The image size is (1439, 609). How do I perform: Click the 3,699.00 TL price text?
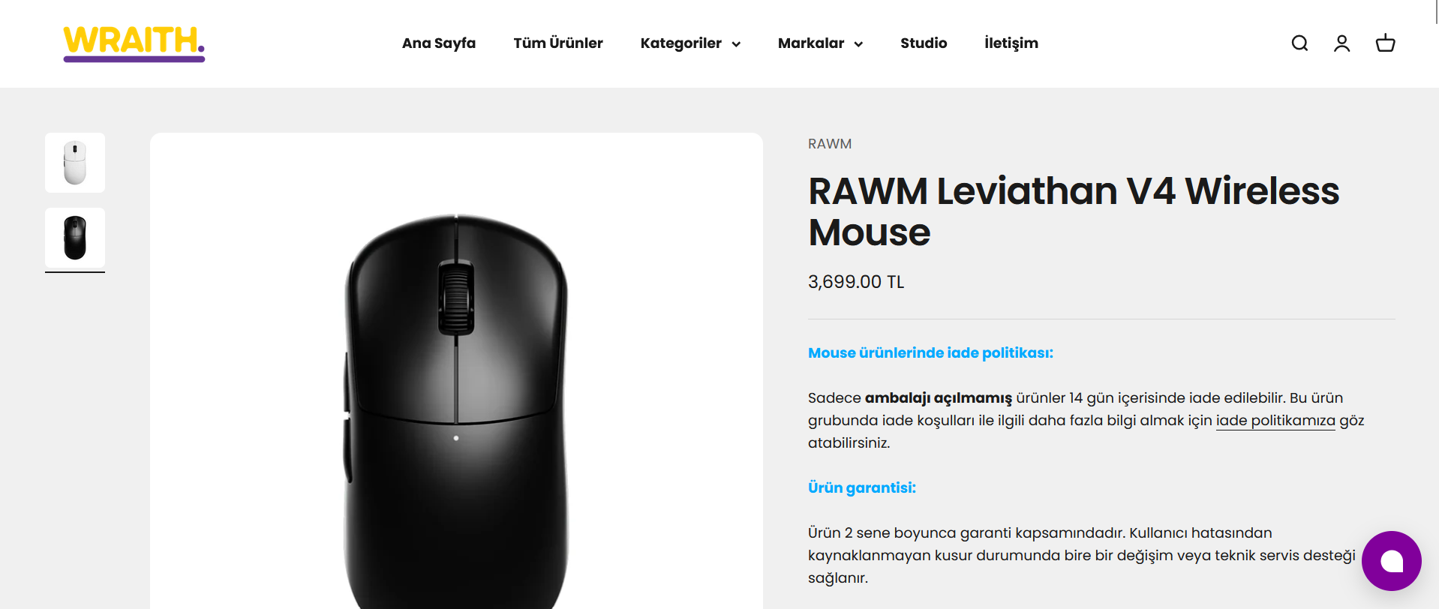coord(856,282)
